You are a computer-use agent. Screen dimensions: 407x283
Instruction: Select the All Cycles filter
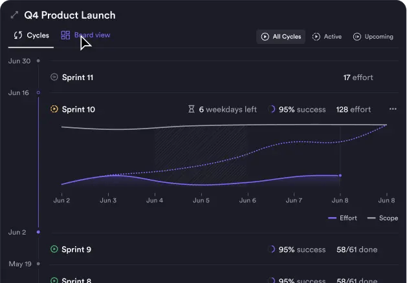(281, 37)
